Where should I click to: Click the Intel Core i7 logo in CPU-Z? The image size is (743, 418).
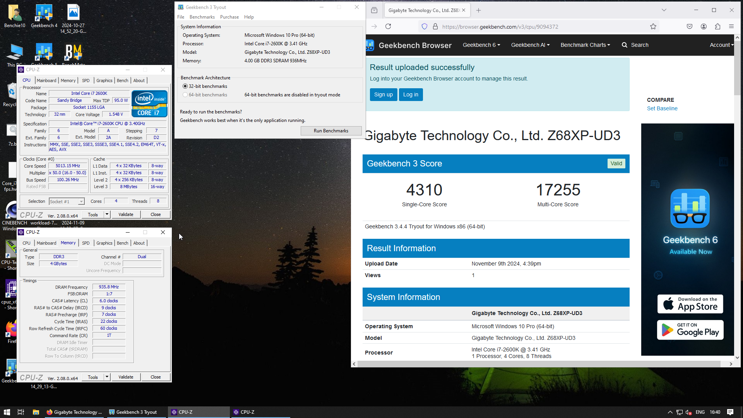[149, 104]
